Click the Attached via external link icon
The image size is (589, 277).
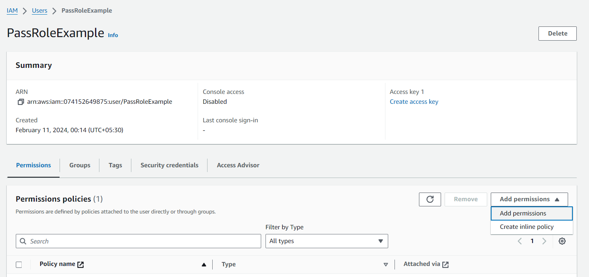(x=446, y=264)
